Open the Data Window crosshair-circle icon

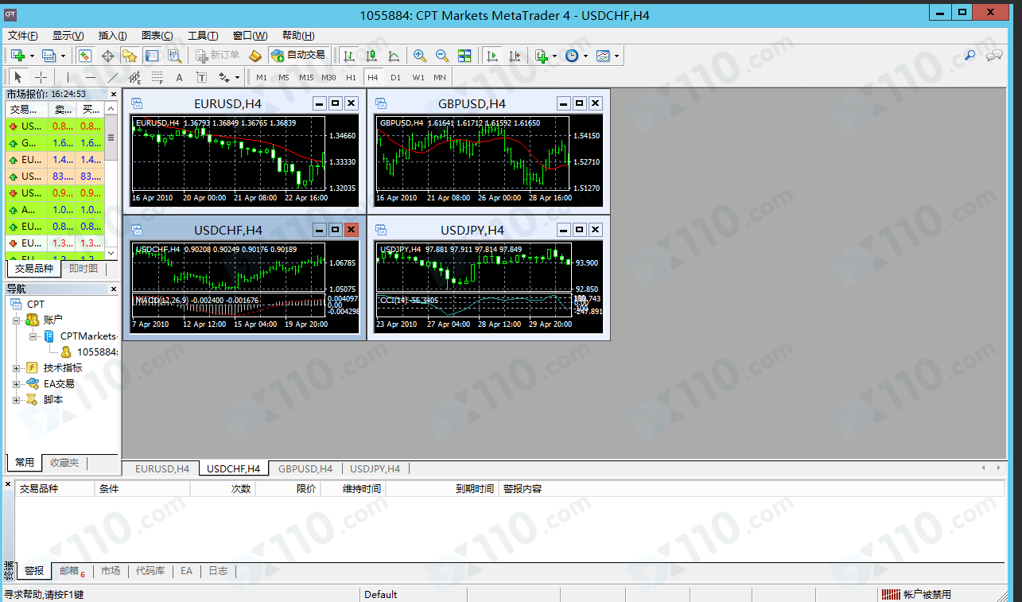(107, 56)
